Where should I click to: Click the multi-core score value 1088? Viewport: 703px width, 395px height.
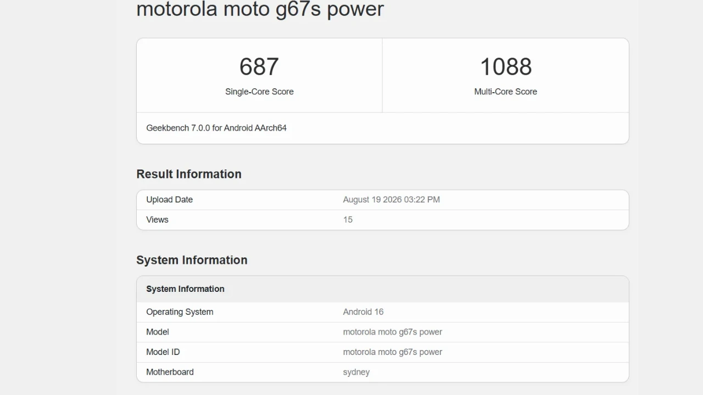coord(506,67)
